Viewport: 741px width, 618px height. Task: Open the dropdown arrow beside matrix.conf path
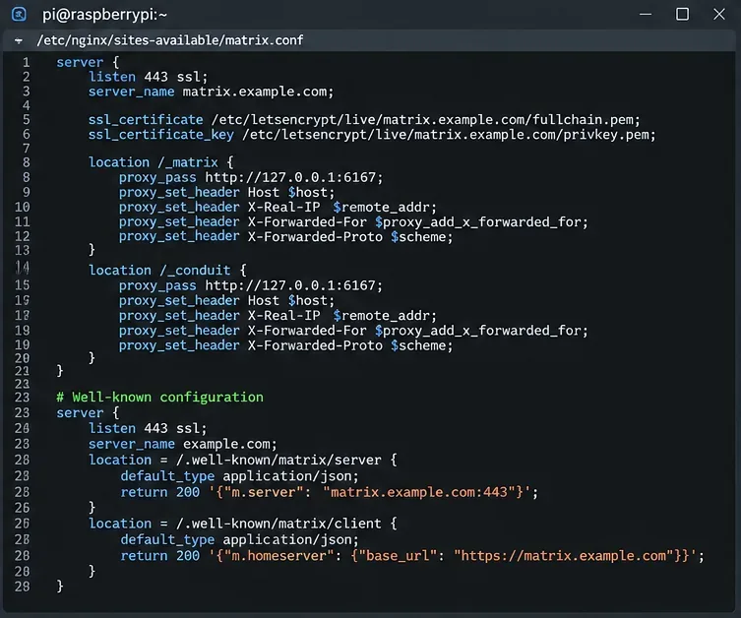(19, 41)
